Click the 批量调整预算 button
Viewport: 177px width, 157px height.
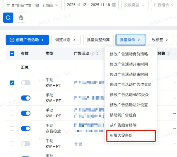coord(98,40)
